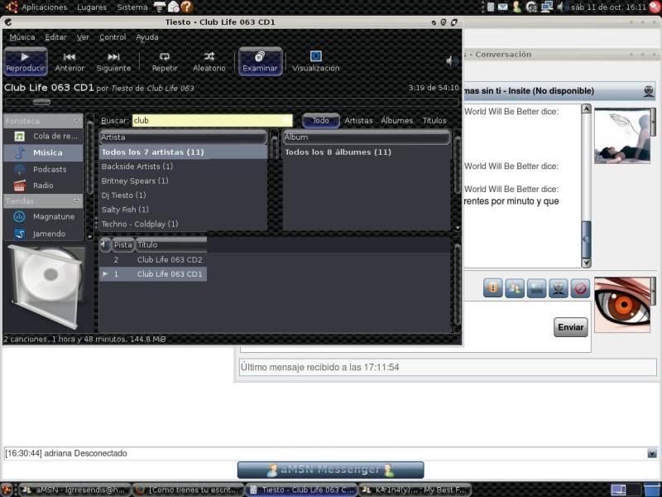
Task: Invite a contact using the two-people icon
Action: click(x=515, y=288)
